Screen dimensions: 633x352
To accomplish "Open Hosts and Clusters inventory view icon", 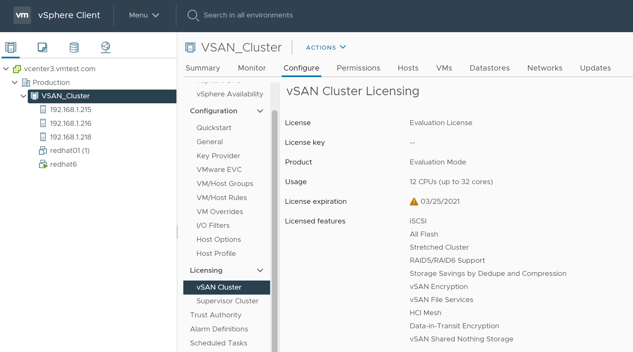I will point(11,47).
